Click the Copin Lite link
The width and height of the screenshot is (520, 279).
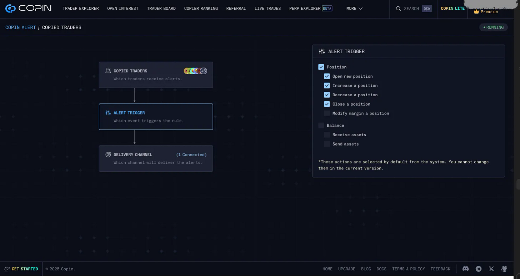pyautogui.click(x=453, y=9)
